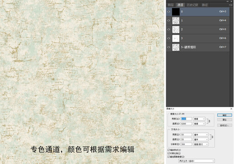
Task: Click the Ctrl+7 shortcut text
Action: (223, 47)
